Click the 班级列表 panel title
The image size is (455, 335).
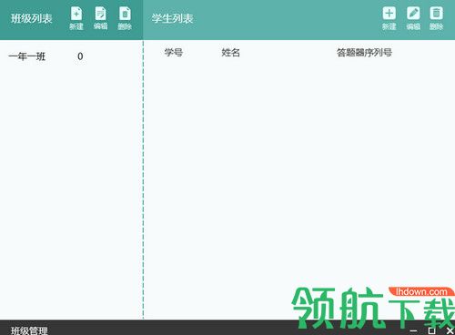coord(32,18)
